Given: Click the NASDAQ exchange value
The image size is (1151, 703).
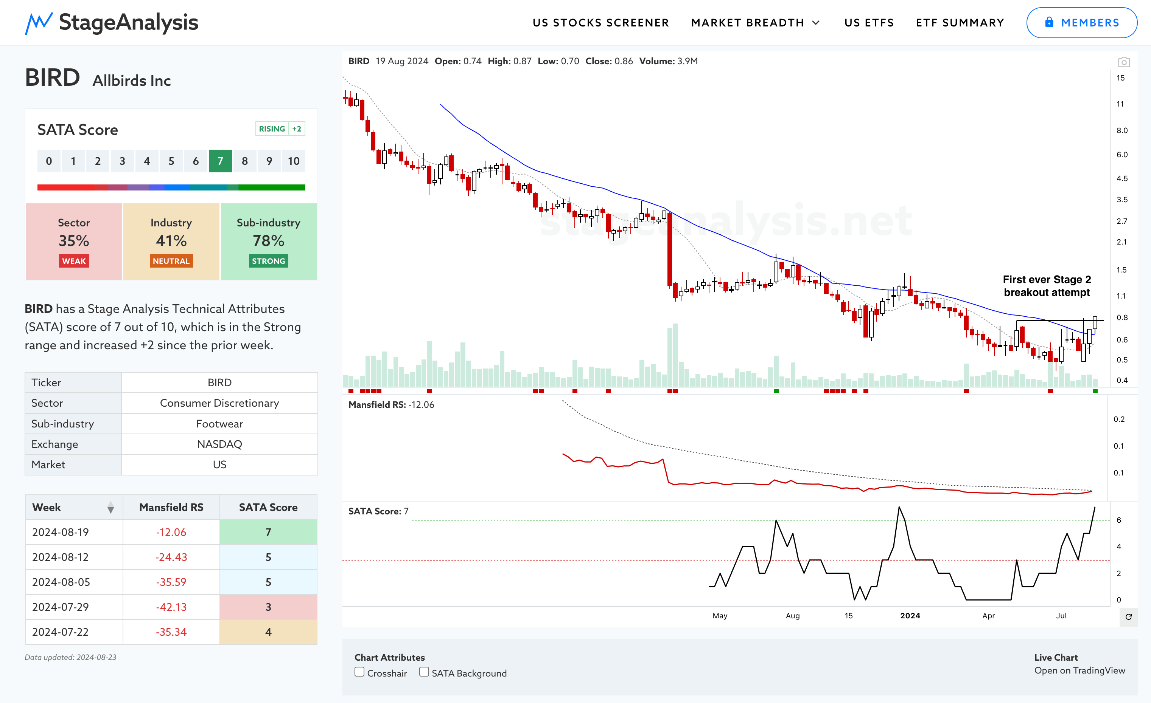Looking at the screenshot, I should tap(219, 444).
